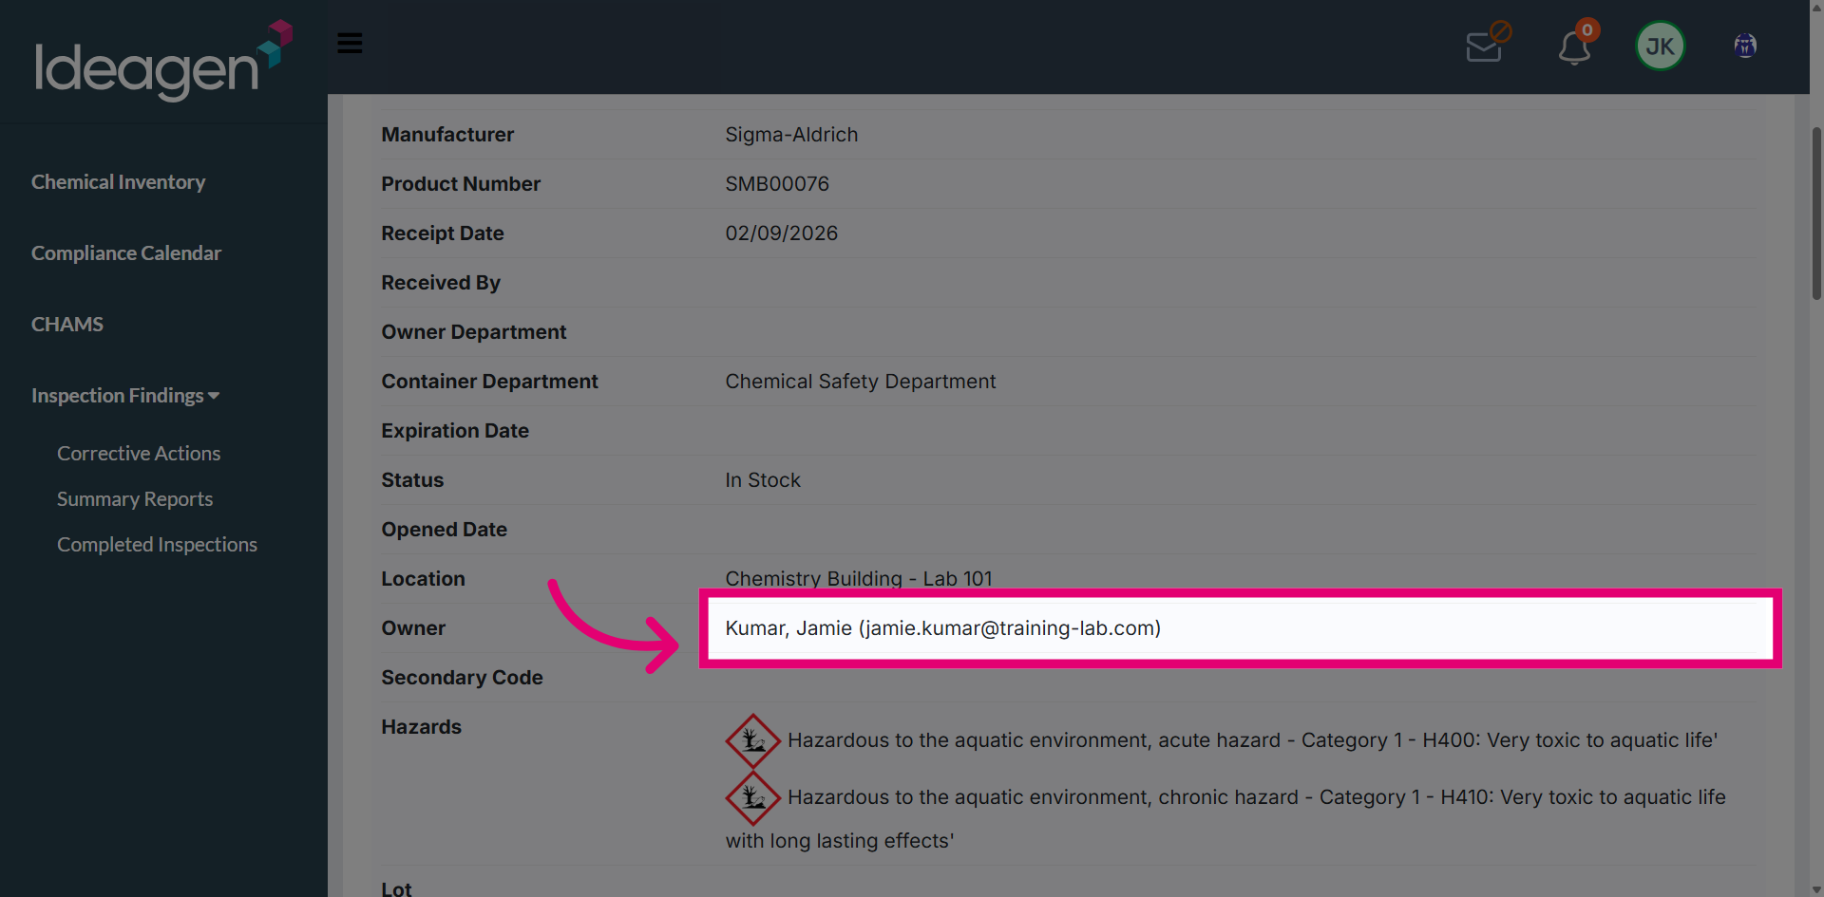The height and width of the screenshot is (897, 1824).
Task: Click the Owner Department field label
Action: pyautogui.click(x=474, y=332)
